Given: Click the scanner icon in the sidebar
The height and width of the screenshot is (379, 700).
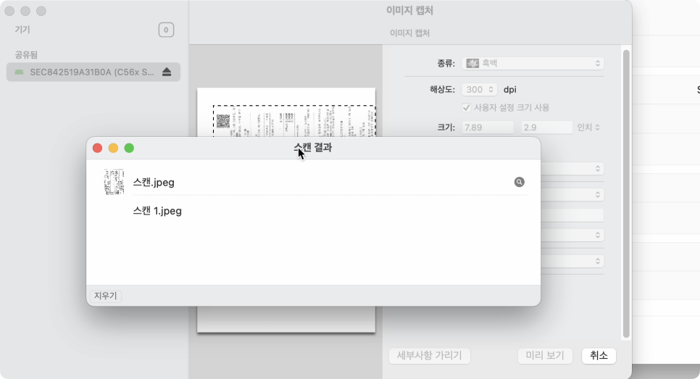Looking at the screenshot, I should pyautogui.click(x=19, y=72).
